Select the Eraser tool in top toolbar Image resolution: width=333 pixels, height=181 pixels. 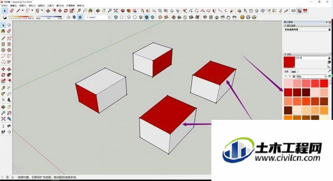12,11
